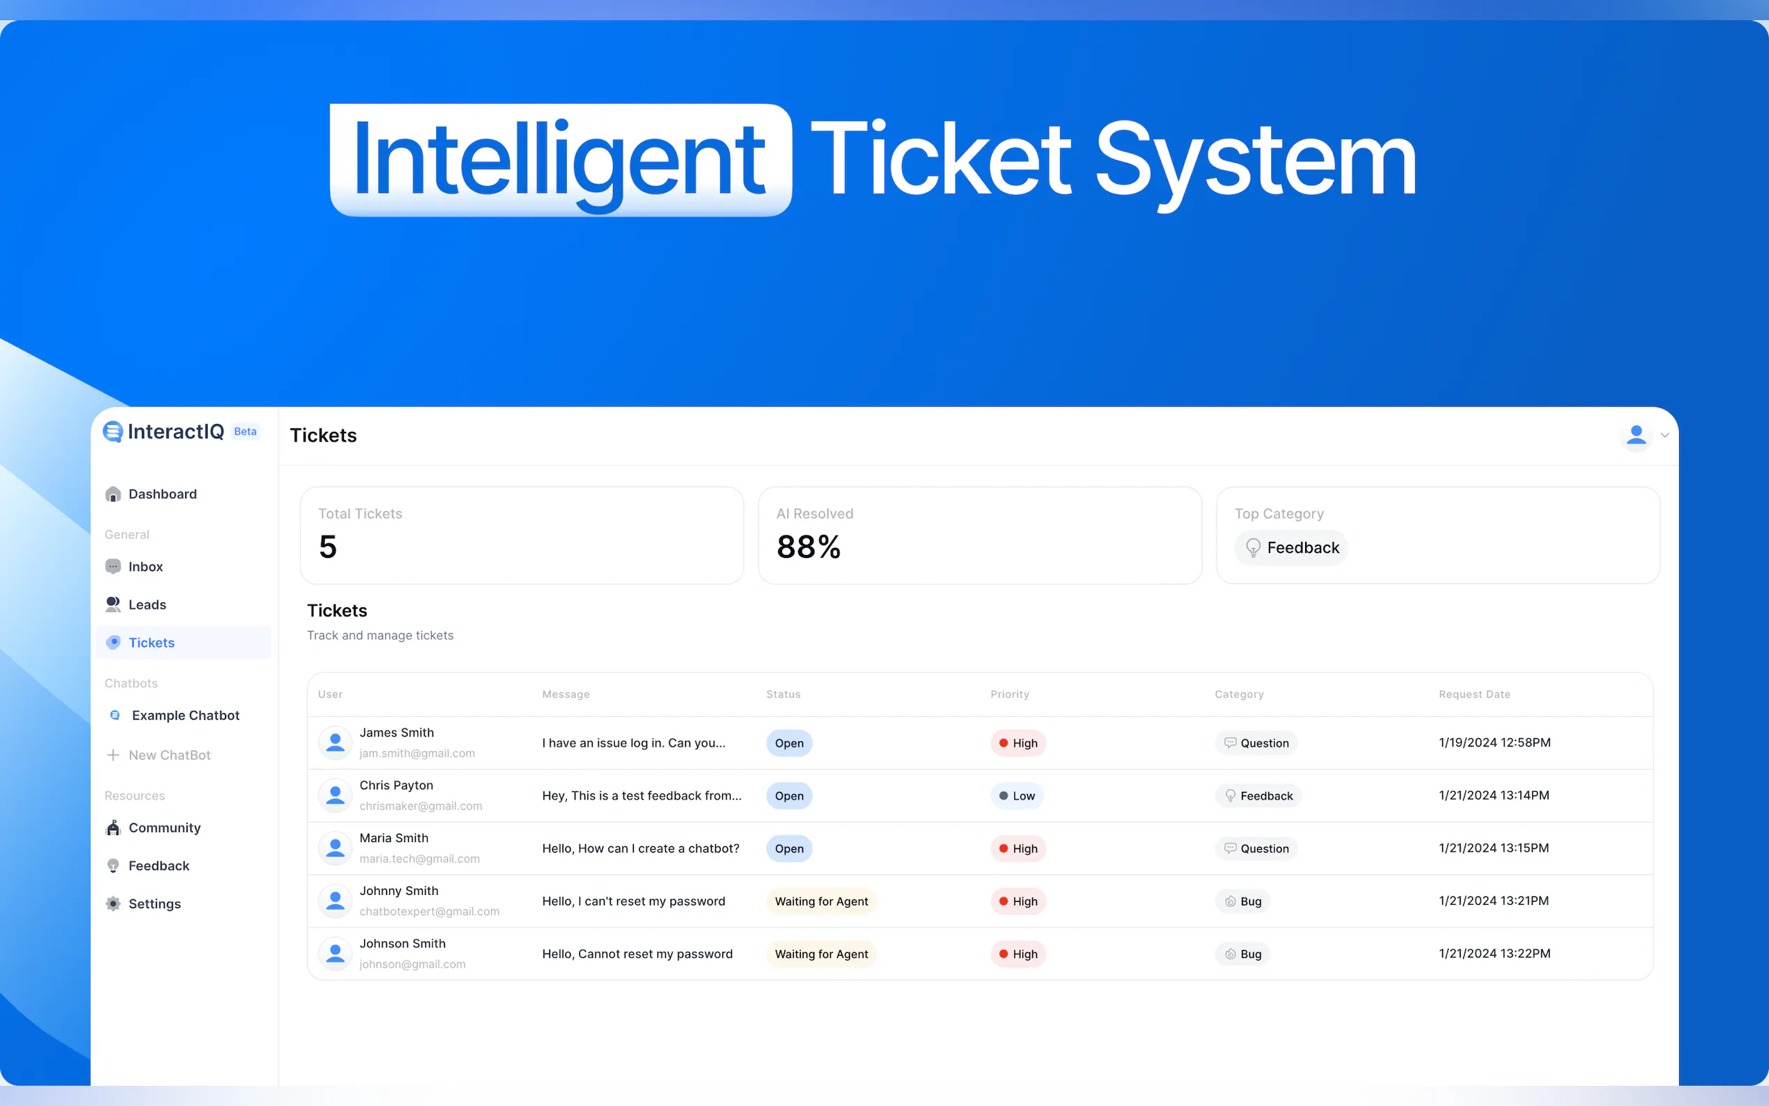The width and height of the screenshot is (1769, 1106).
Task: Open the Dashboard home icon
Action: tap(113, 494)
